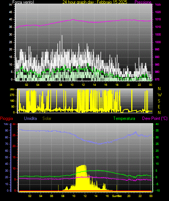Click the 360 degree direction axis value
169x201 pixels.
12,89
